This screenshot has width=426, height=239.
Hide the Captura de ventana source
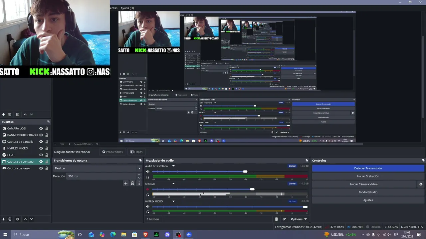pos(41,162)
